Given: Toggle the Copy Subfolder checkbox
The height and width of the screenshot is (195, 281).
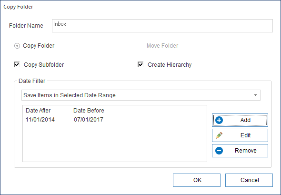Looking at the screenshot, I should click(x=17, y=64).
